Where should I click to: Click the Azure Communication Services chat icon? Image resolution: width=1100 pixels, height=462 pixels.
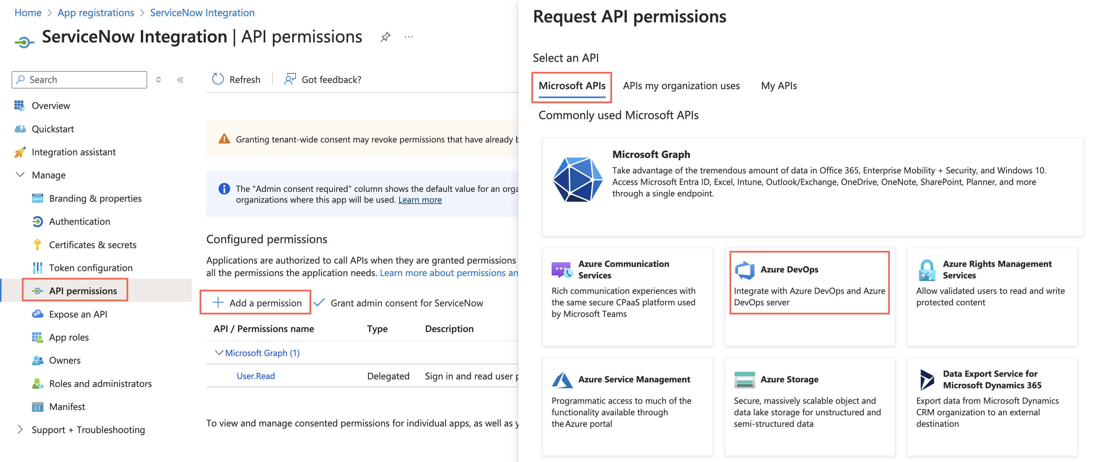[562, 269]
